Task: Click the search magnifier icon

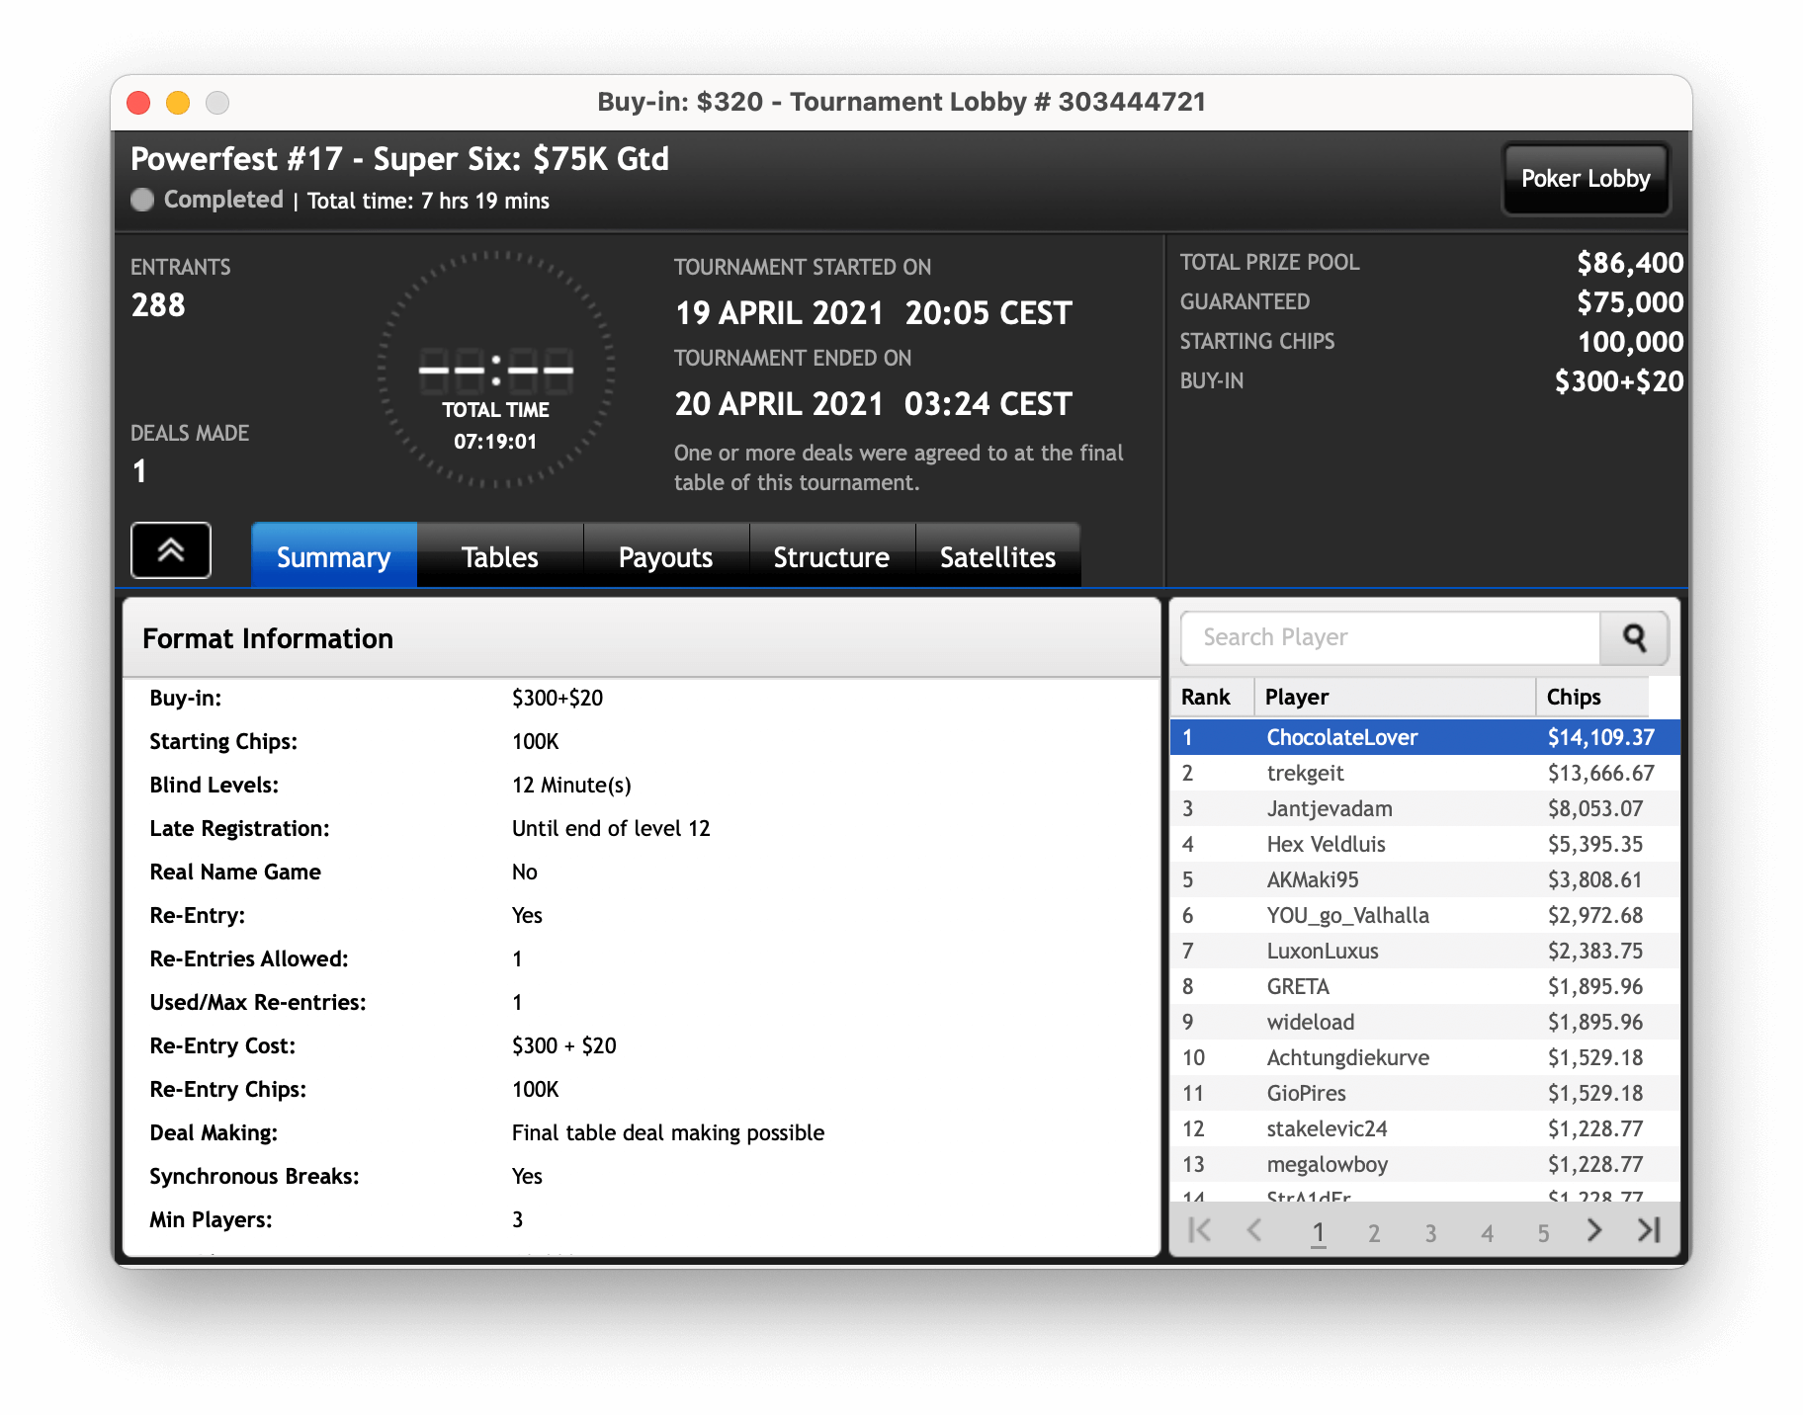Action: tap(1634, 638)
